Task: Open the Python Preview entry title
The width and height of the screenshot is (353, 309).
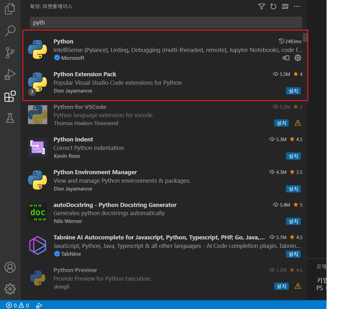Action: 75,270
